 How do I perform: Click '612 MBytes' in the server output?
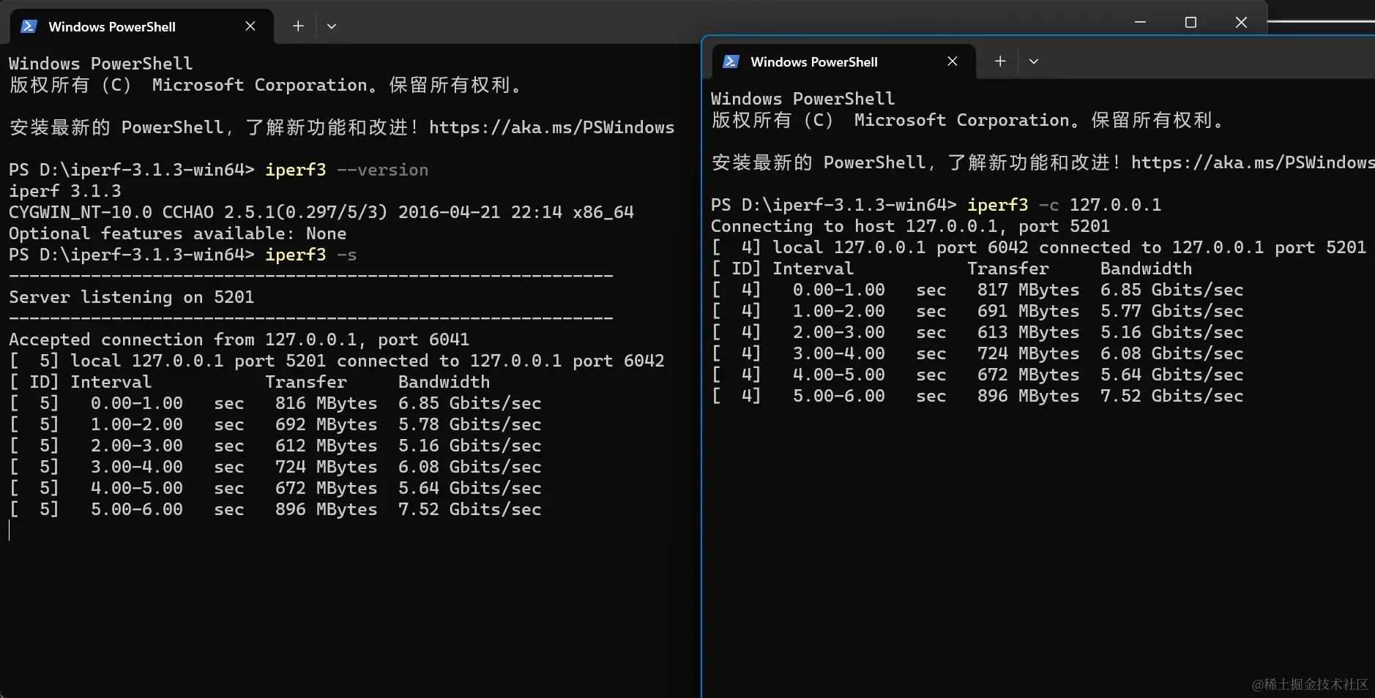click(x=326, y=446)
